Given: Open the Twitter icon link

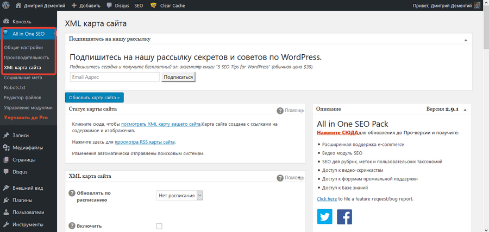Looking at the screenshot, I should (x=325, y=216).
